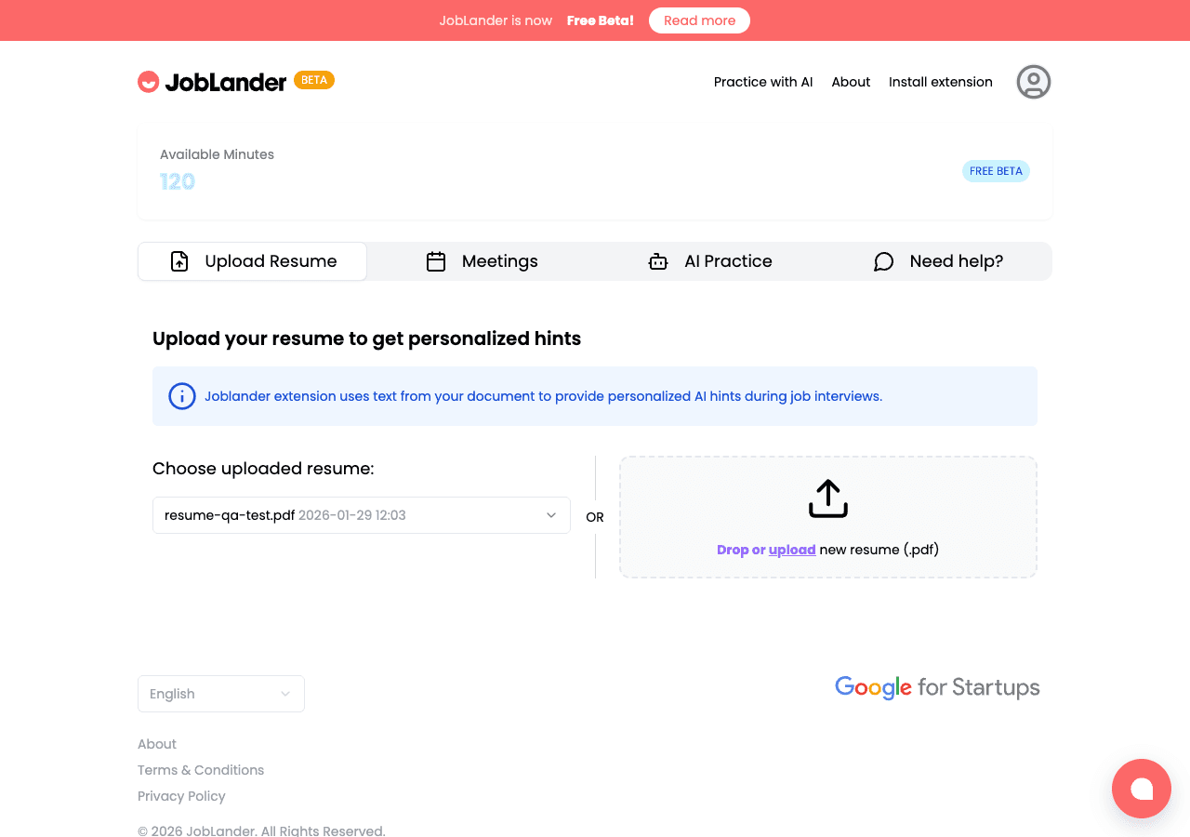Screen dimensions: 1190x837
Task: Click the Meetings calendar icon
Action: point(436,261)
